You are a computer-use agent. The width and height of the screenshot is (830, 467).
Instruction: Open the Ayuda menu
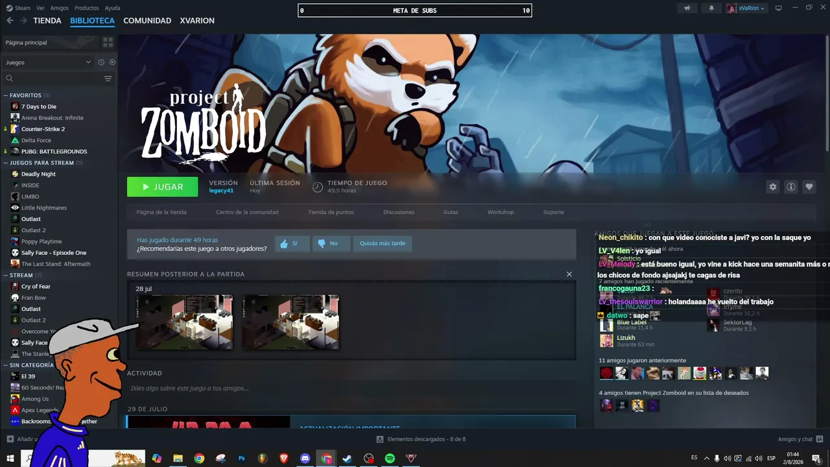point(112,8)
